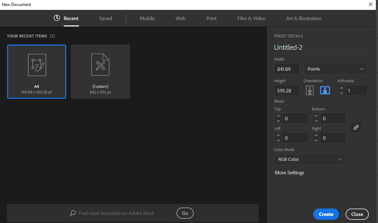378x223 pixels.
Task: Click the search magnifier icon for Adobe Stock
Action: click(x=73, y=213)
